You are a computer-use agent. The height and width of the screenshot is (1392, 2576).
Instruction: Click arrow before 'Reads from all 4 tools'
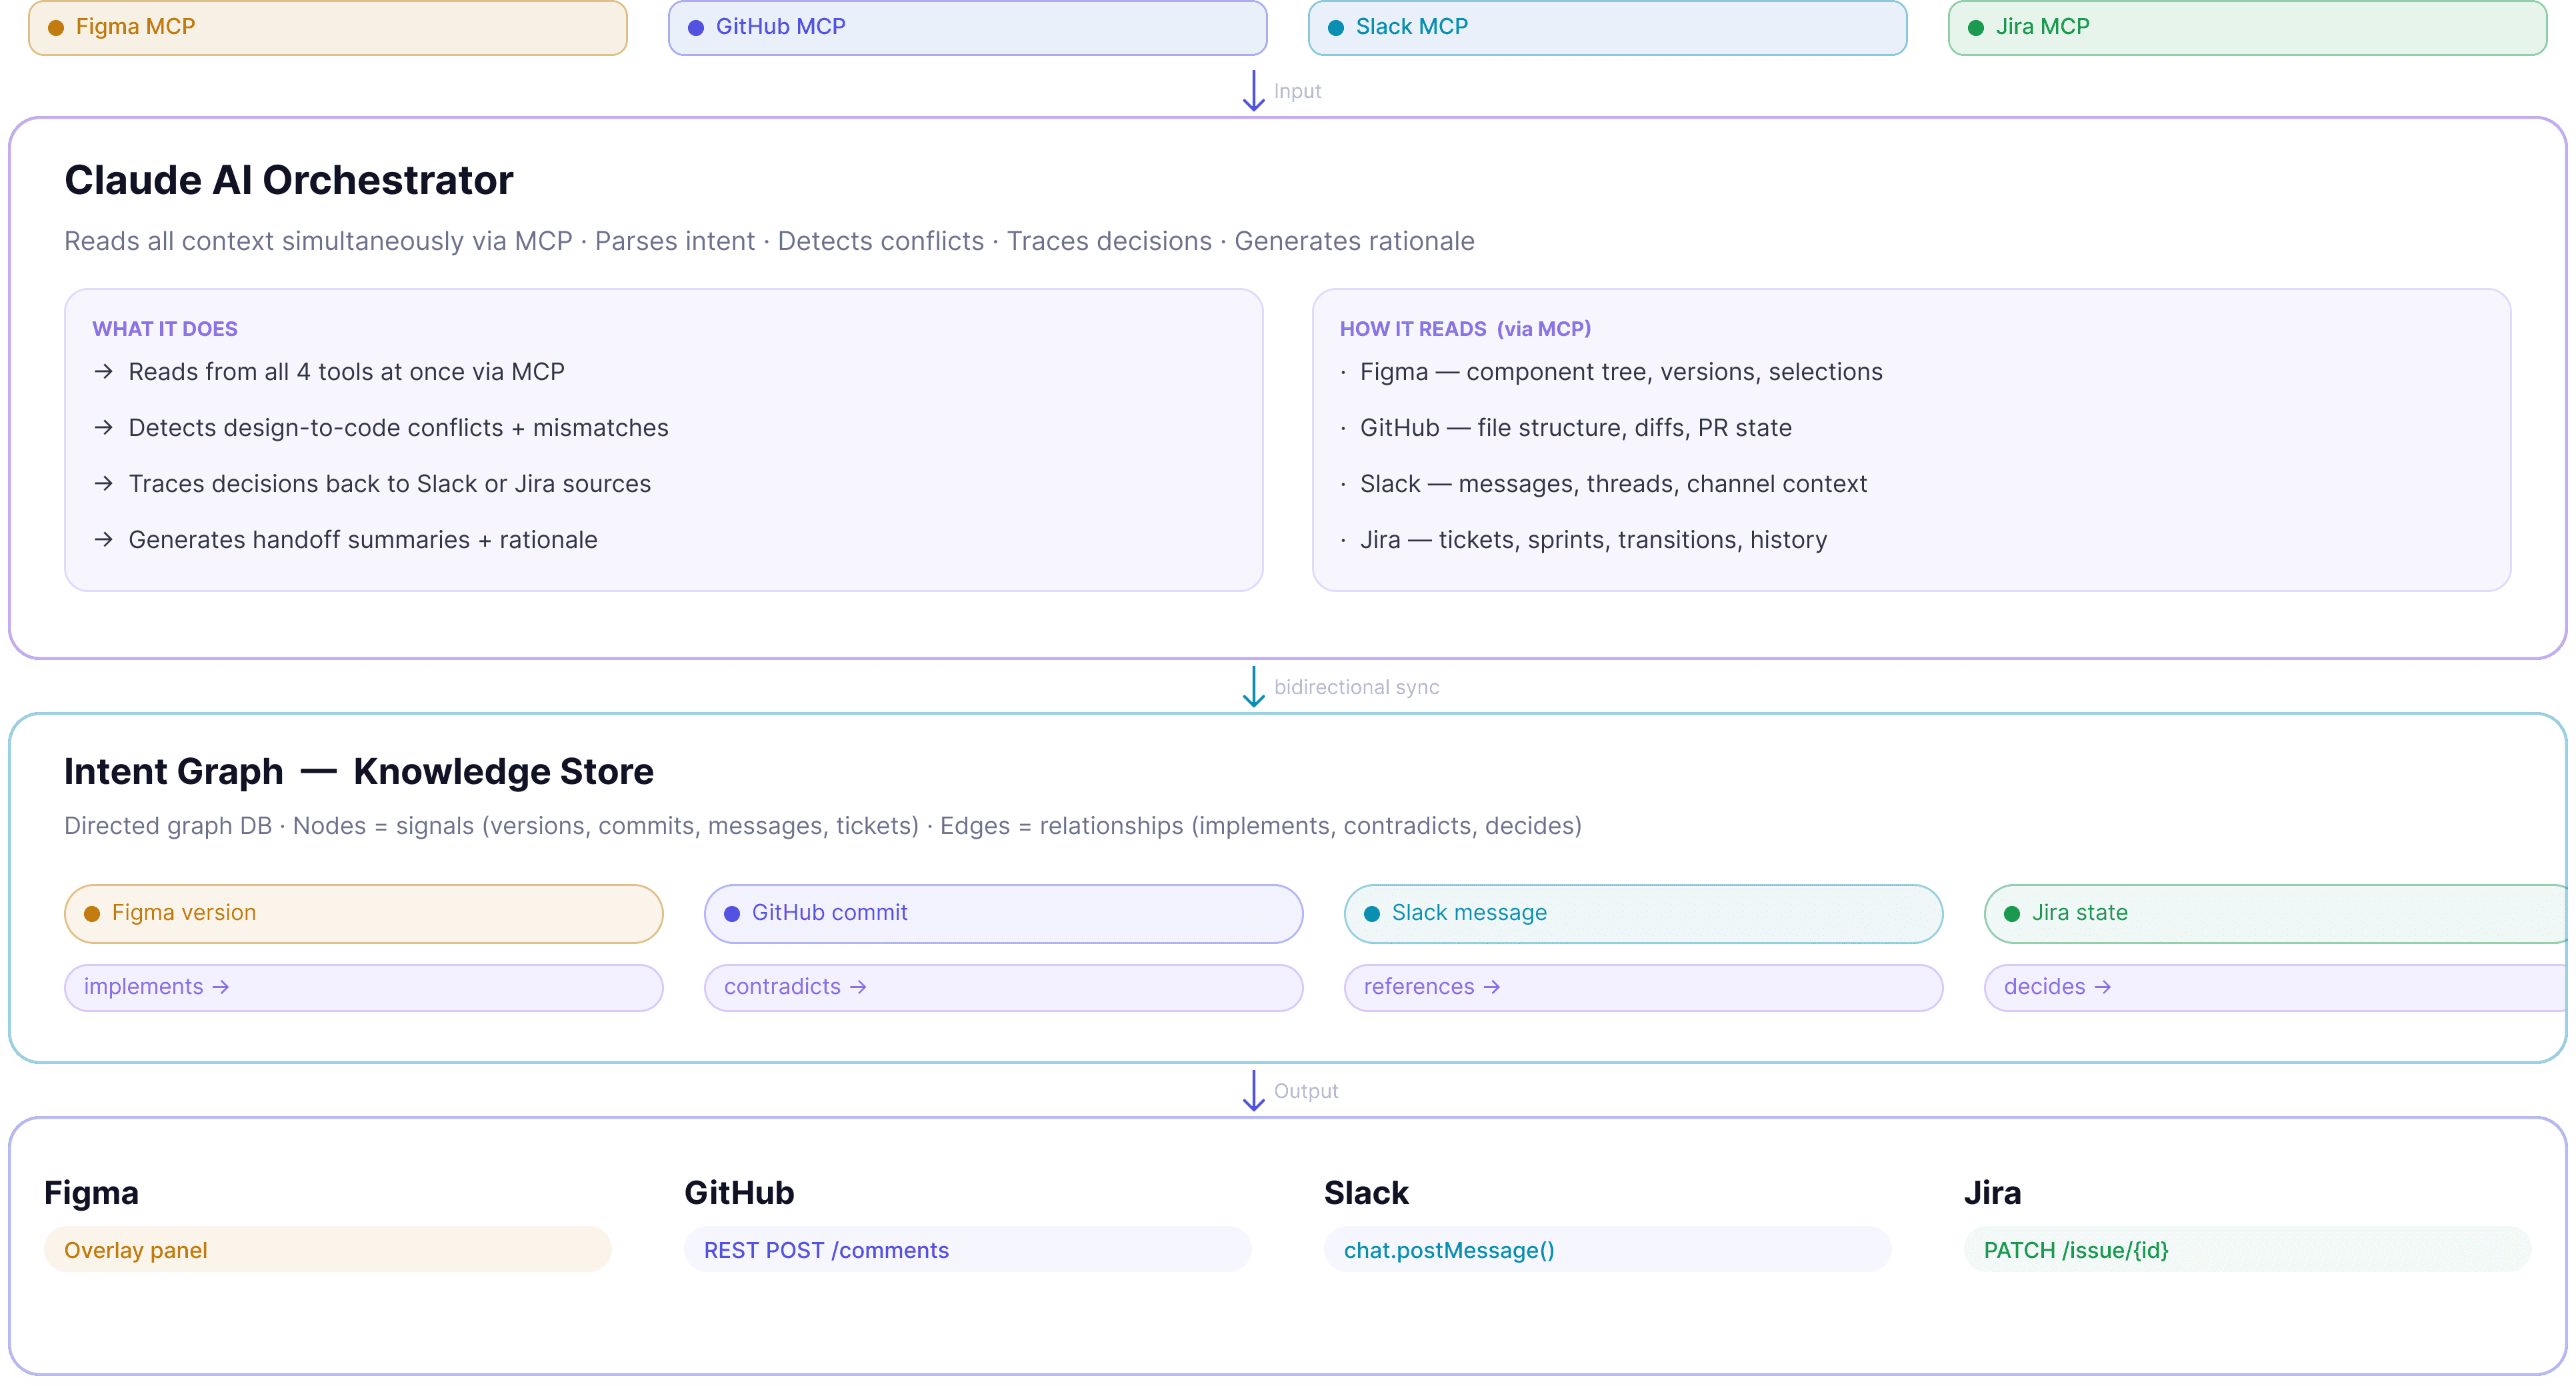(103, 372)
